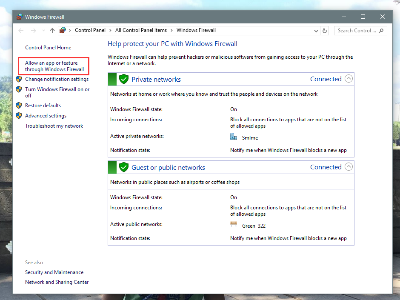
Task: Click 'Active public networks:' label
Action: click(x=136, y=224)
